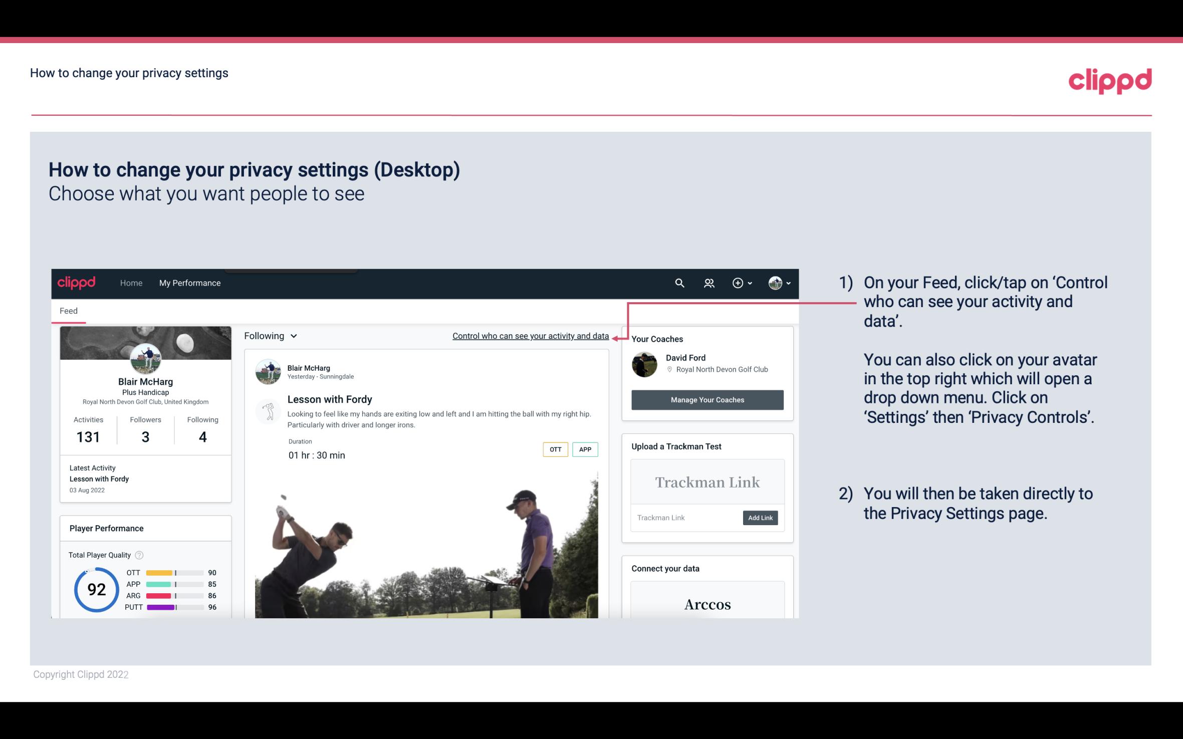Expand the Player Performance section
Viewport: 1183px width, 739px height.
tap(106, 528)
